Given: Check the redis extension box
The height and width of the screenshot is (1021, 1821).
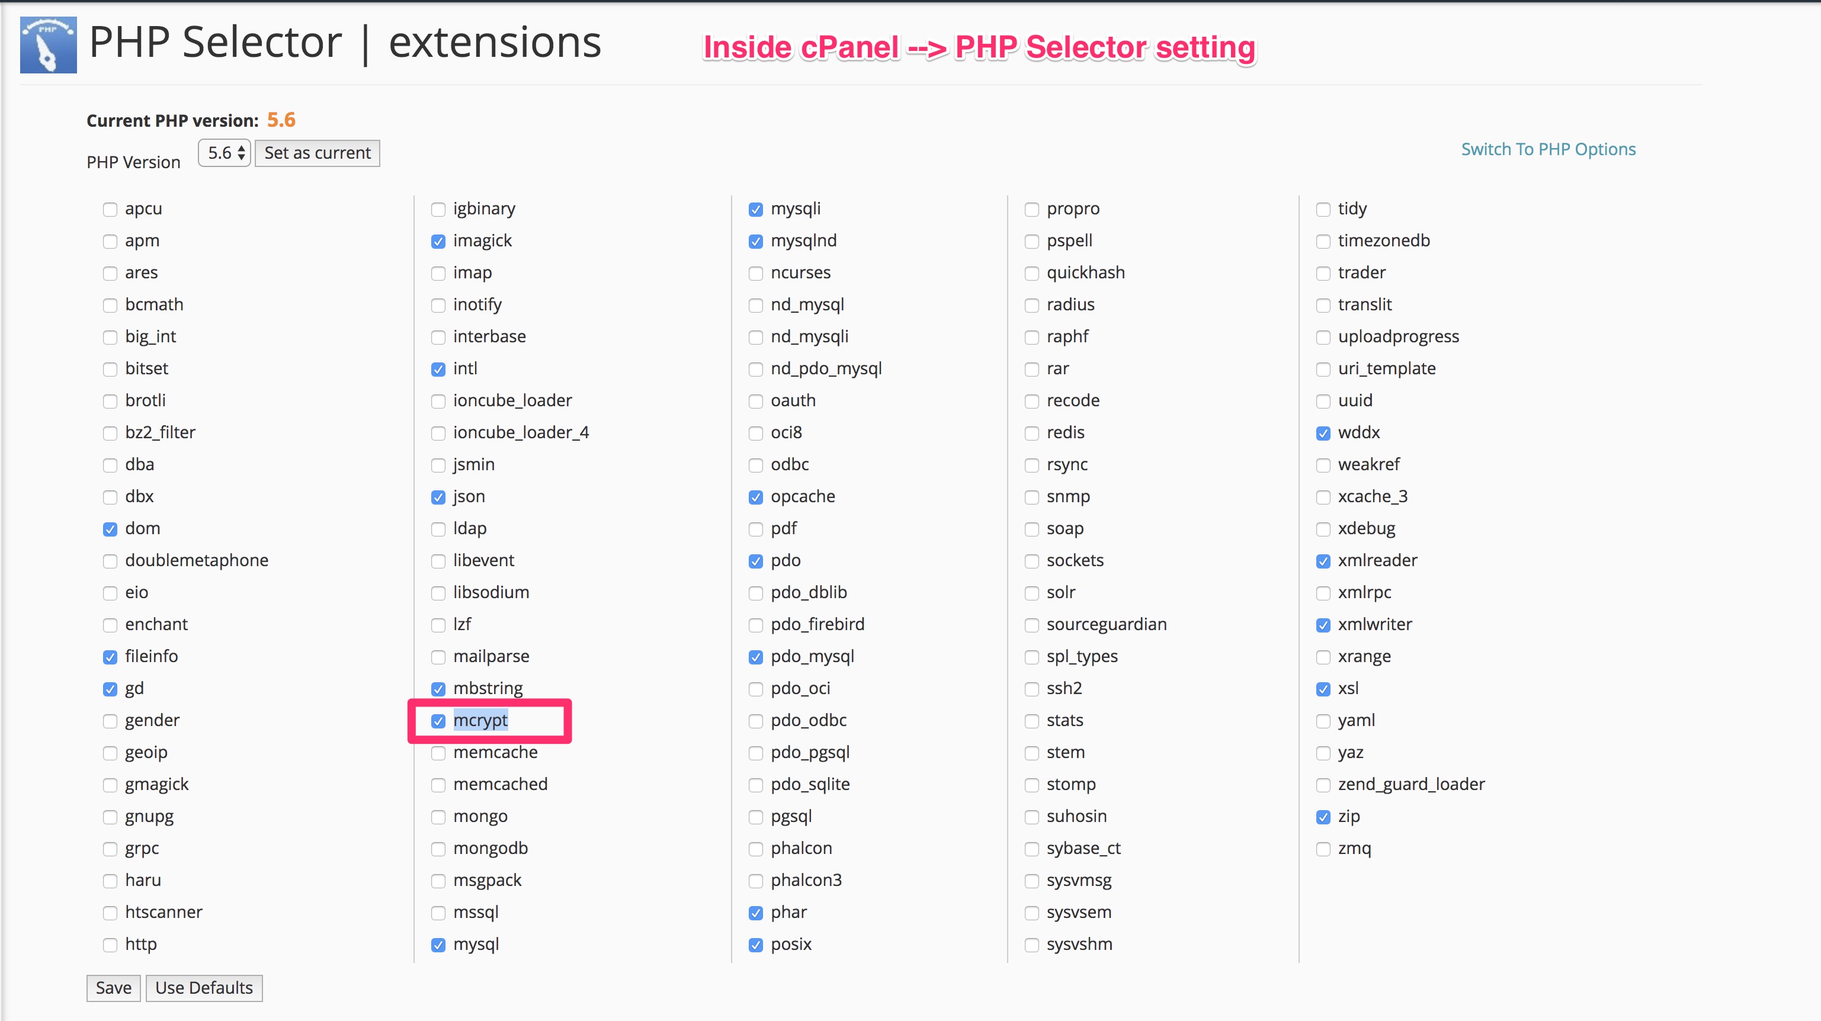Looking at the screenshot, I should coord(1031,433).
